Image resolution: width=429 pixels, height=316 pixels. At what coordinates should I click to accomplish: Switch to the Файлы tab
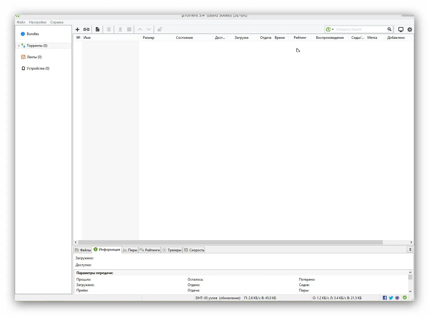click(83, 250)
